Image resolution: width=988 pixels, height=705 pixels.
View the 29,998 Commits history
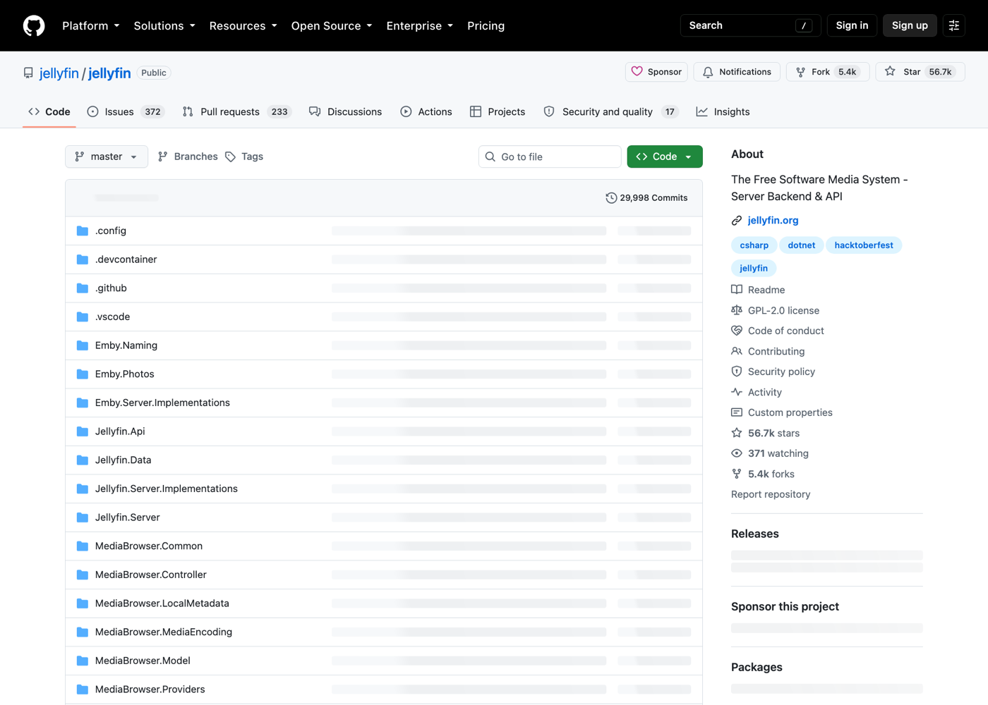pyautogui.click(x=646, y=198)
